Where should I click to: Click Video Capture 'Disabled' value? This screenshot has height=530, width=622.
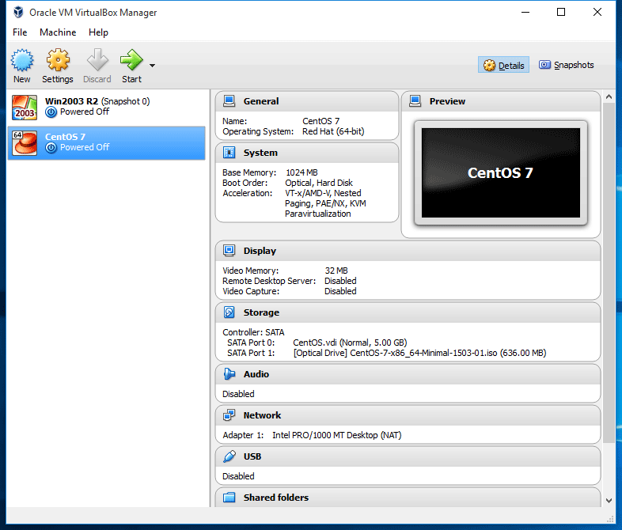tap(340, 291)
